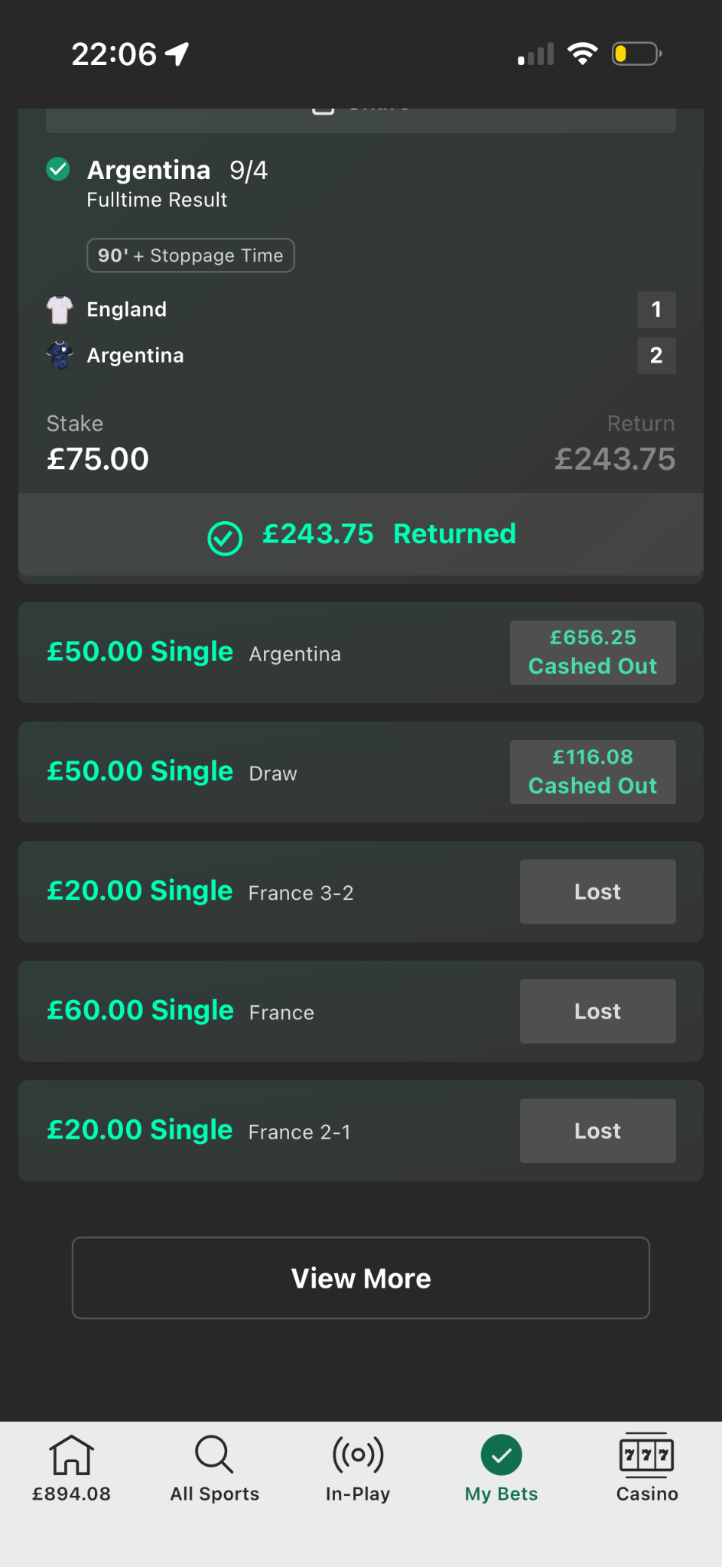722x1567 pixels.
Task: Expand the £20.00 Single France 3-2 bet
Action: point(361,891)
